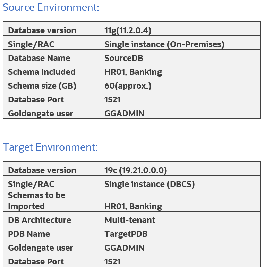The image size is (265, 269).
Task: Select the "Single instance (DBCS)" cell
Action: tap(149, 184)
